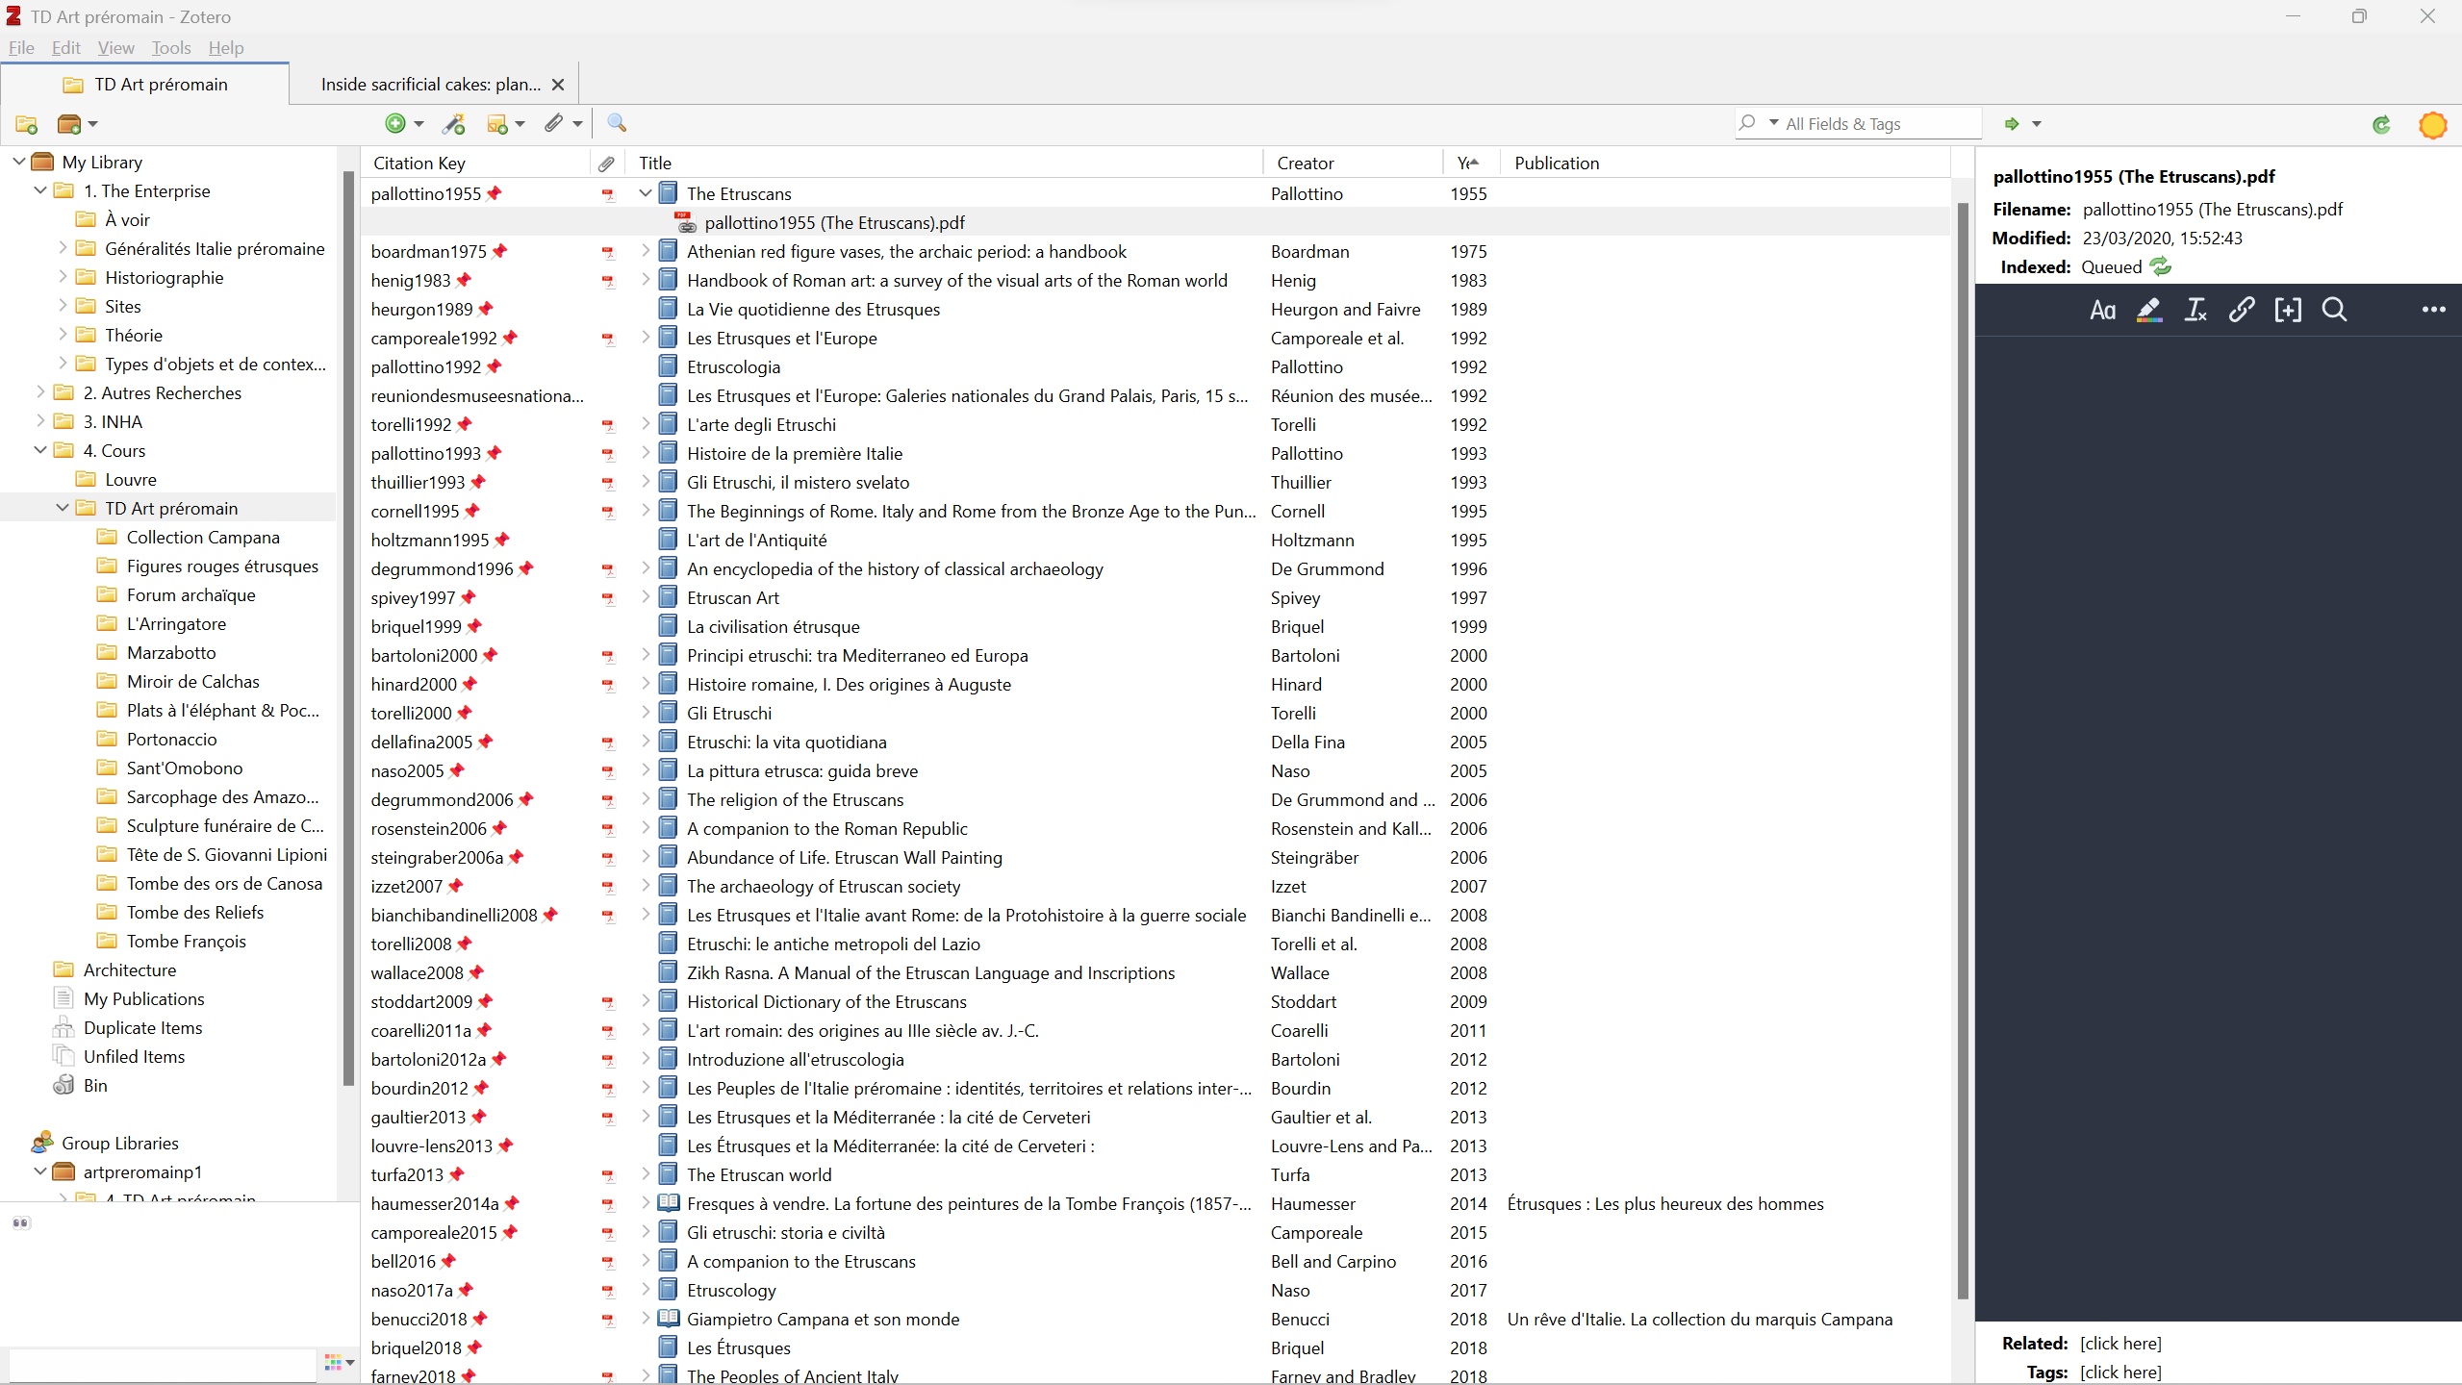Click the note font size Aa icon

2102,310
